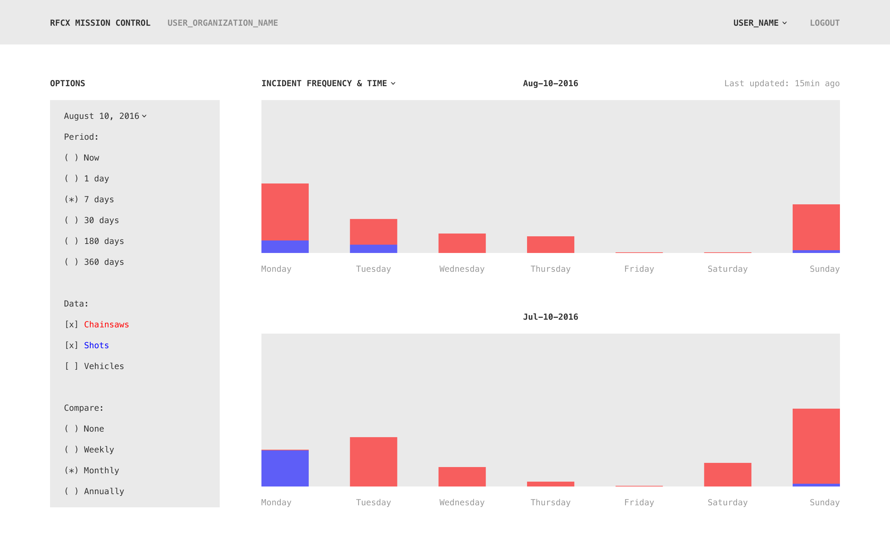Screen dimensions: 890x556
Task: Toggle the Shots data checkbox
Action: pos(71,346)
